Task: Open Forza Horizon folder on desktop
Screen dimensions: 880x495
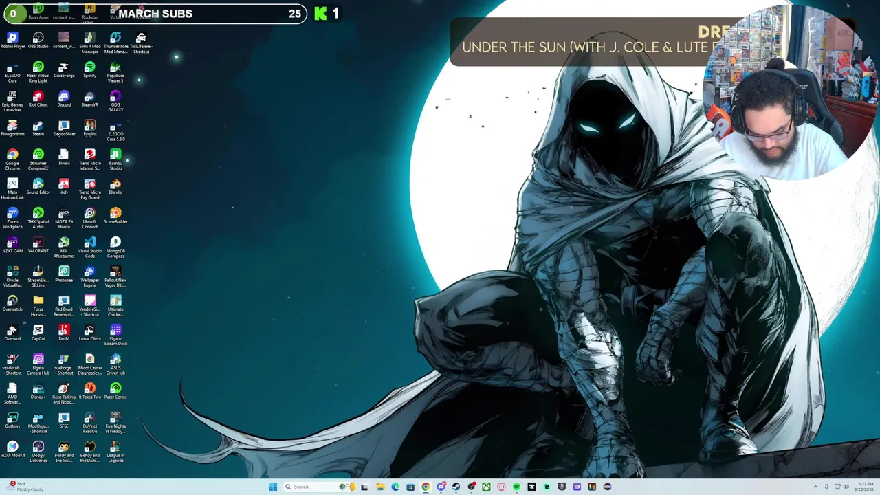Action: [38, 306]
